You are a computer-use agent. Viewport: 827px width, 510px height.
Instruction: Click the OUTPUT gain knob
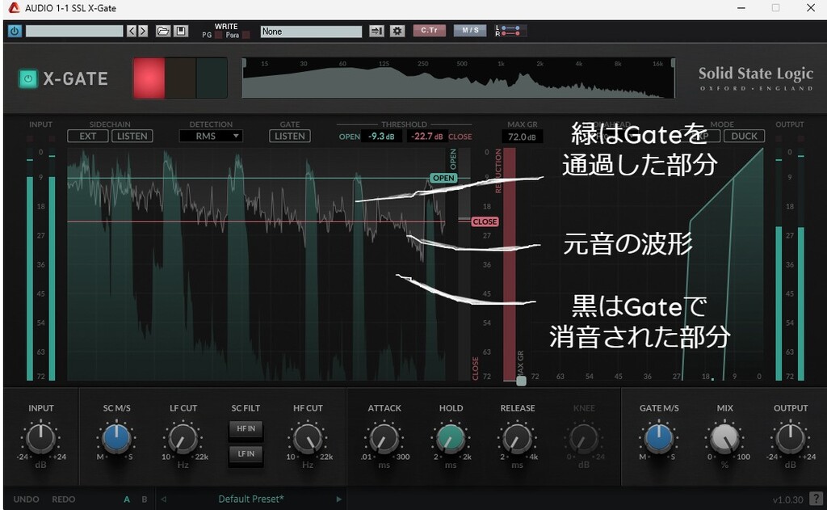coord(790,438)
